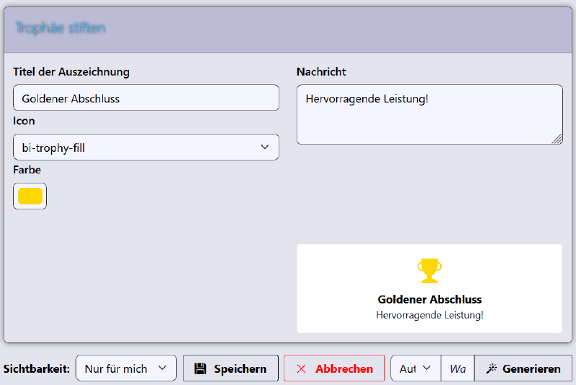Click the 'Titel der Auszeichnung' label
576x385 pixels.
pos(71,71)
